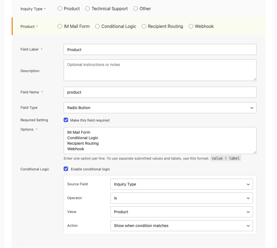This screenshot has height=248, width=277.
Task: Click 'Enter one option per line' help text
Action: coord(136,158)
